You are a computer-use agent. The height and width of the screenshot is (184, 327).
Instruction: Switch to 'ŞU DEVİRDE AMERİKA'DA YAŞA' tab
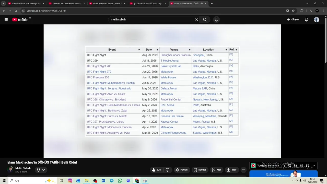148,4
